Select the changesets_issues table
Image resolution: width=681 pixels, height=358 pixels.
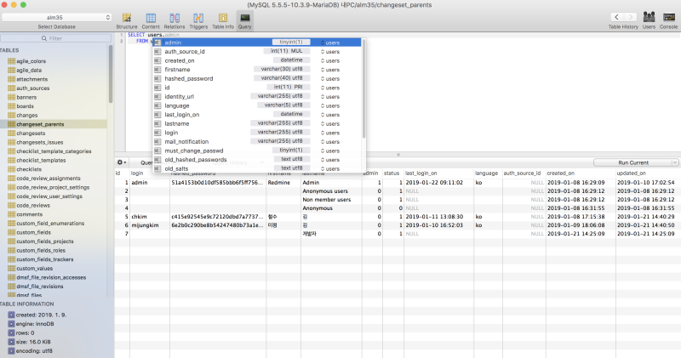[39, 142]
